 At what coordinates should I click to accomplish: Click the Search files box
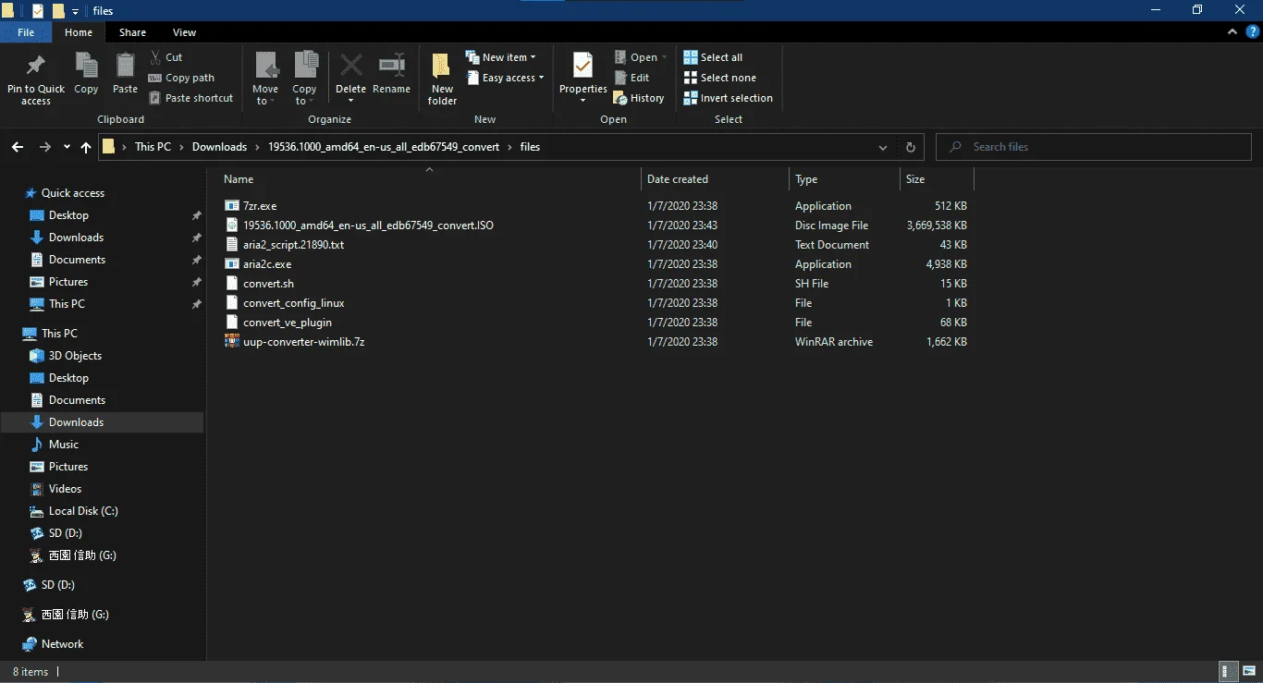(x=1094, y=147)
